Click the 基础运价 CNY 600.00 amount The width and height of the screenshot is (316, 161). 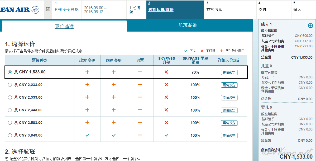pos(304,36)
